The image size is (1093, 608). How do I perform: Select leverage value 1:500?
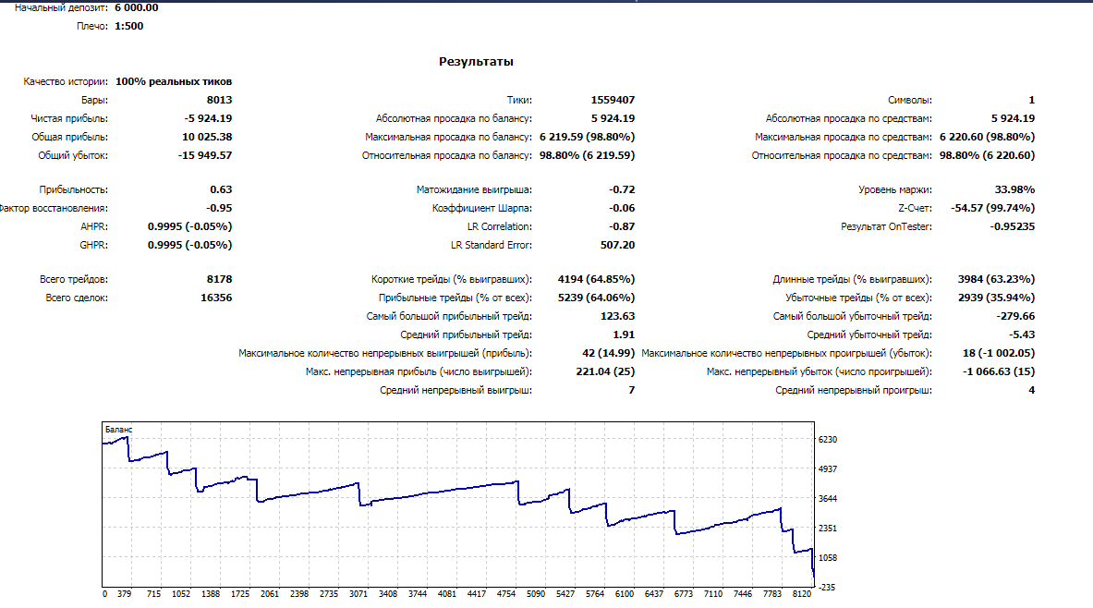[x=129, y=26]
